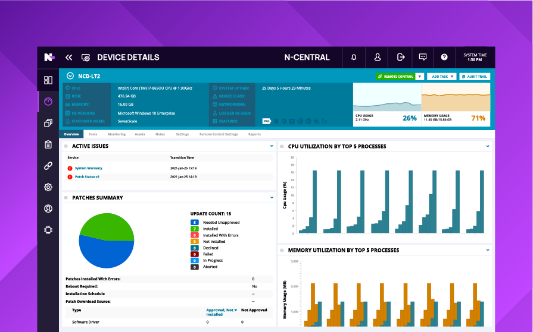Open the Remote Control dropdown arrow

420,77
